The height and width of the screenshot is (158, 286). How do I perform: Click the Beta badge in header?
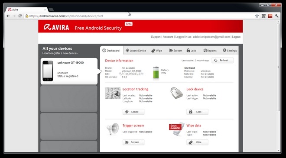129,24
